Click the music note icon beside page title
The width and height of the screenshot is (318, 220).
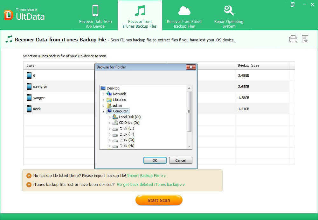9,39
